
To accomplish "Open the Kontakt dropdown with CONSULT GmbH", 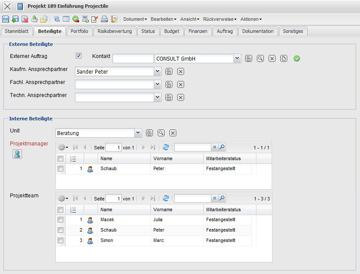I will point(237,58).
